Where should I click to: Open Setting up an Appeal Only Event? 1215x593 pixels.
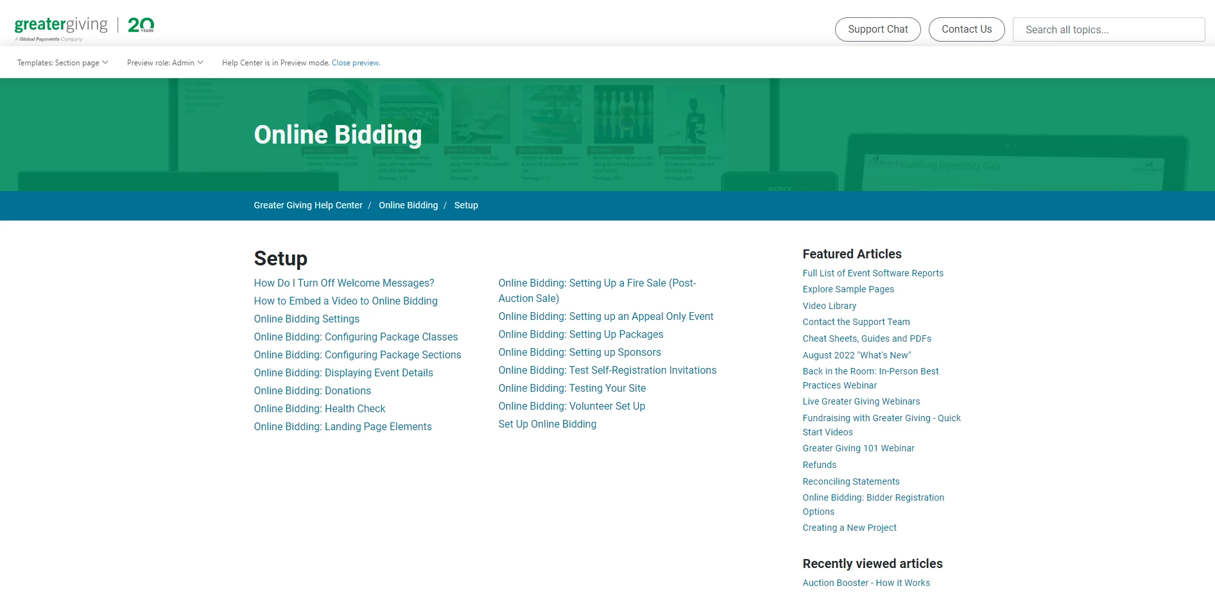click(606, 316)
